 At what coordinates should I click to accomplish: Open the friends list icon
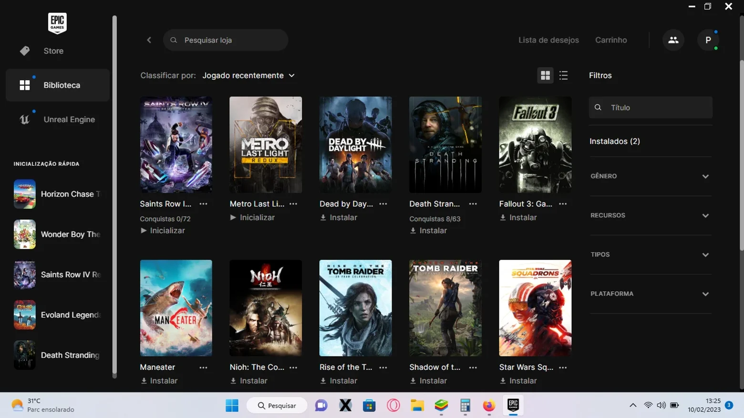(673, 40)
